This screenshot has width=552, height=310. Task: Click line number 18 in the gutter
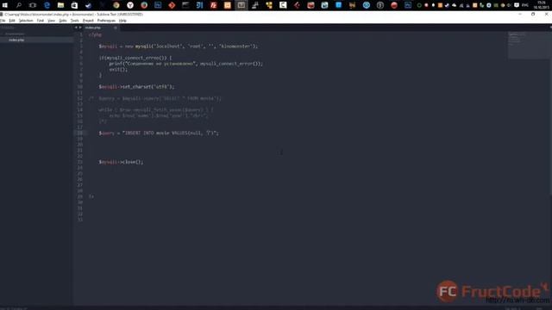80,133
